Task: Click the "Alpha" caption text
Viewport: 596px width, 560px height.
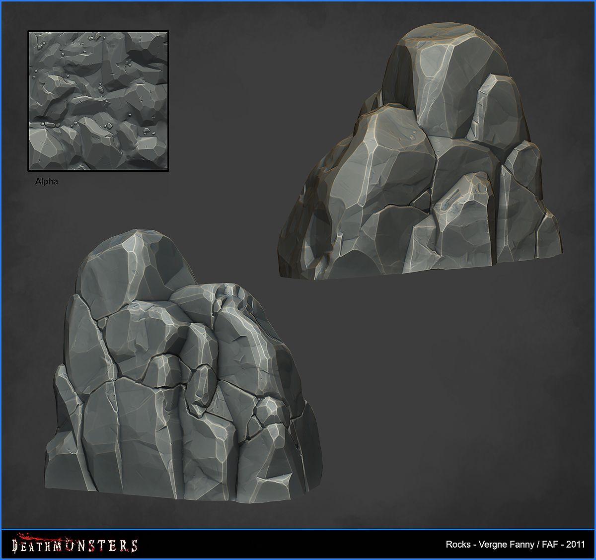Action: pos(47,181)
